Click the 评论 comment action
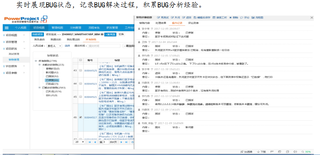Image resolution: width=320 pixels, height=155 pixels. [245, 18]
